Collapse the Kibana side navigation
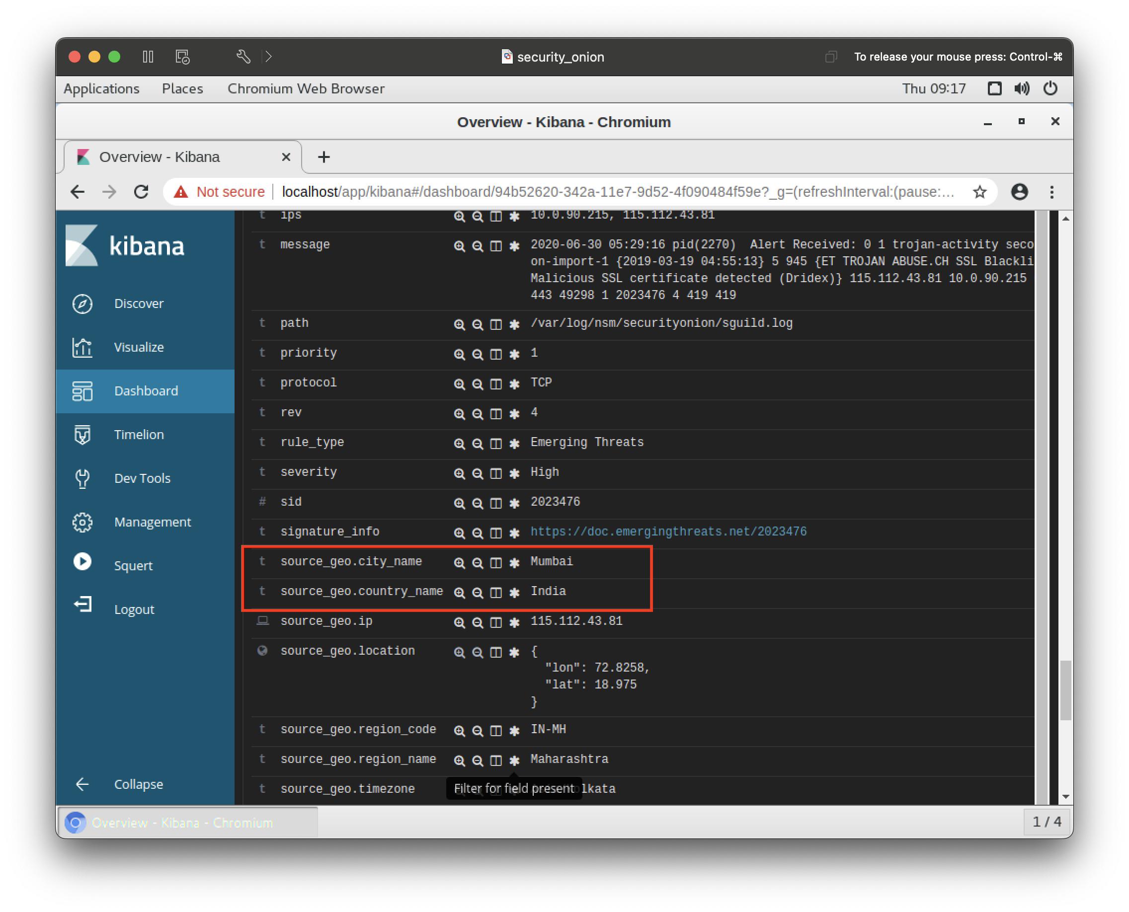The image size is (1129, 912). [x=145, y=784]
